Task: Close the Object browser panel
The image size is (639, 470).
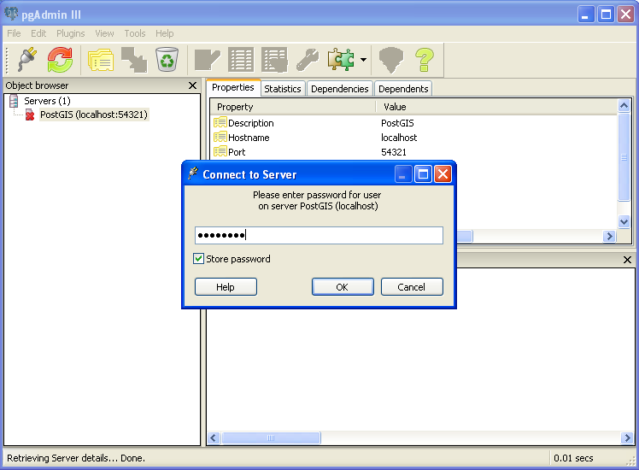Action: tap(193, 85)
